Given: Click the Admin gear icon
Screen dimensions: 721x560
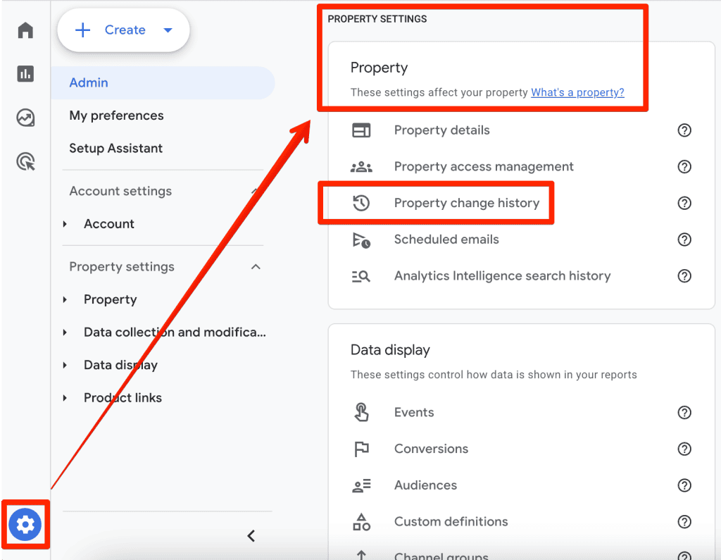Looking at the screenshot, I should click(25, 524).
